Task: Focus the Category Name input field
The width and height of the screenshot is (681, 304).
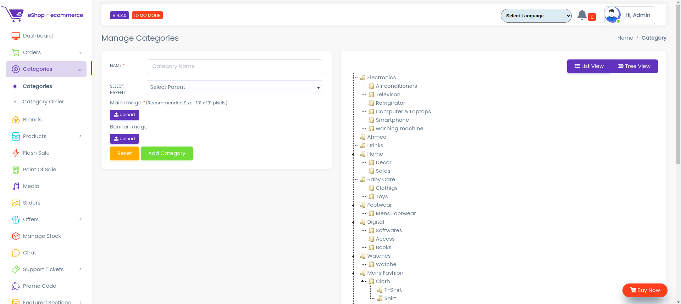Action: tap(235, 66)
